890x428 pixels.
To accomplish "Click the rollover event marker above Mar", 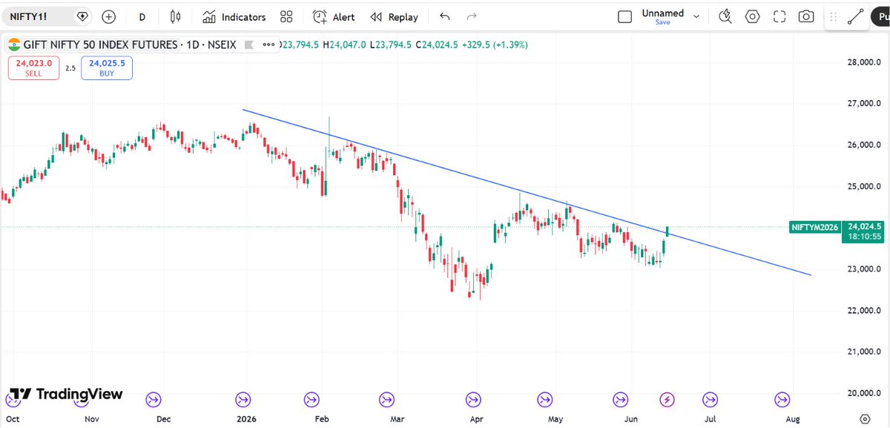I will [x=386, y=400].
